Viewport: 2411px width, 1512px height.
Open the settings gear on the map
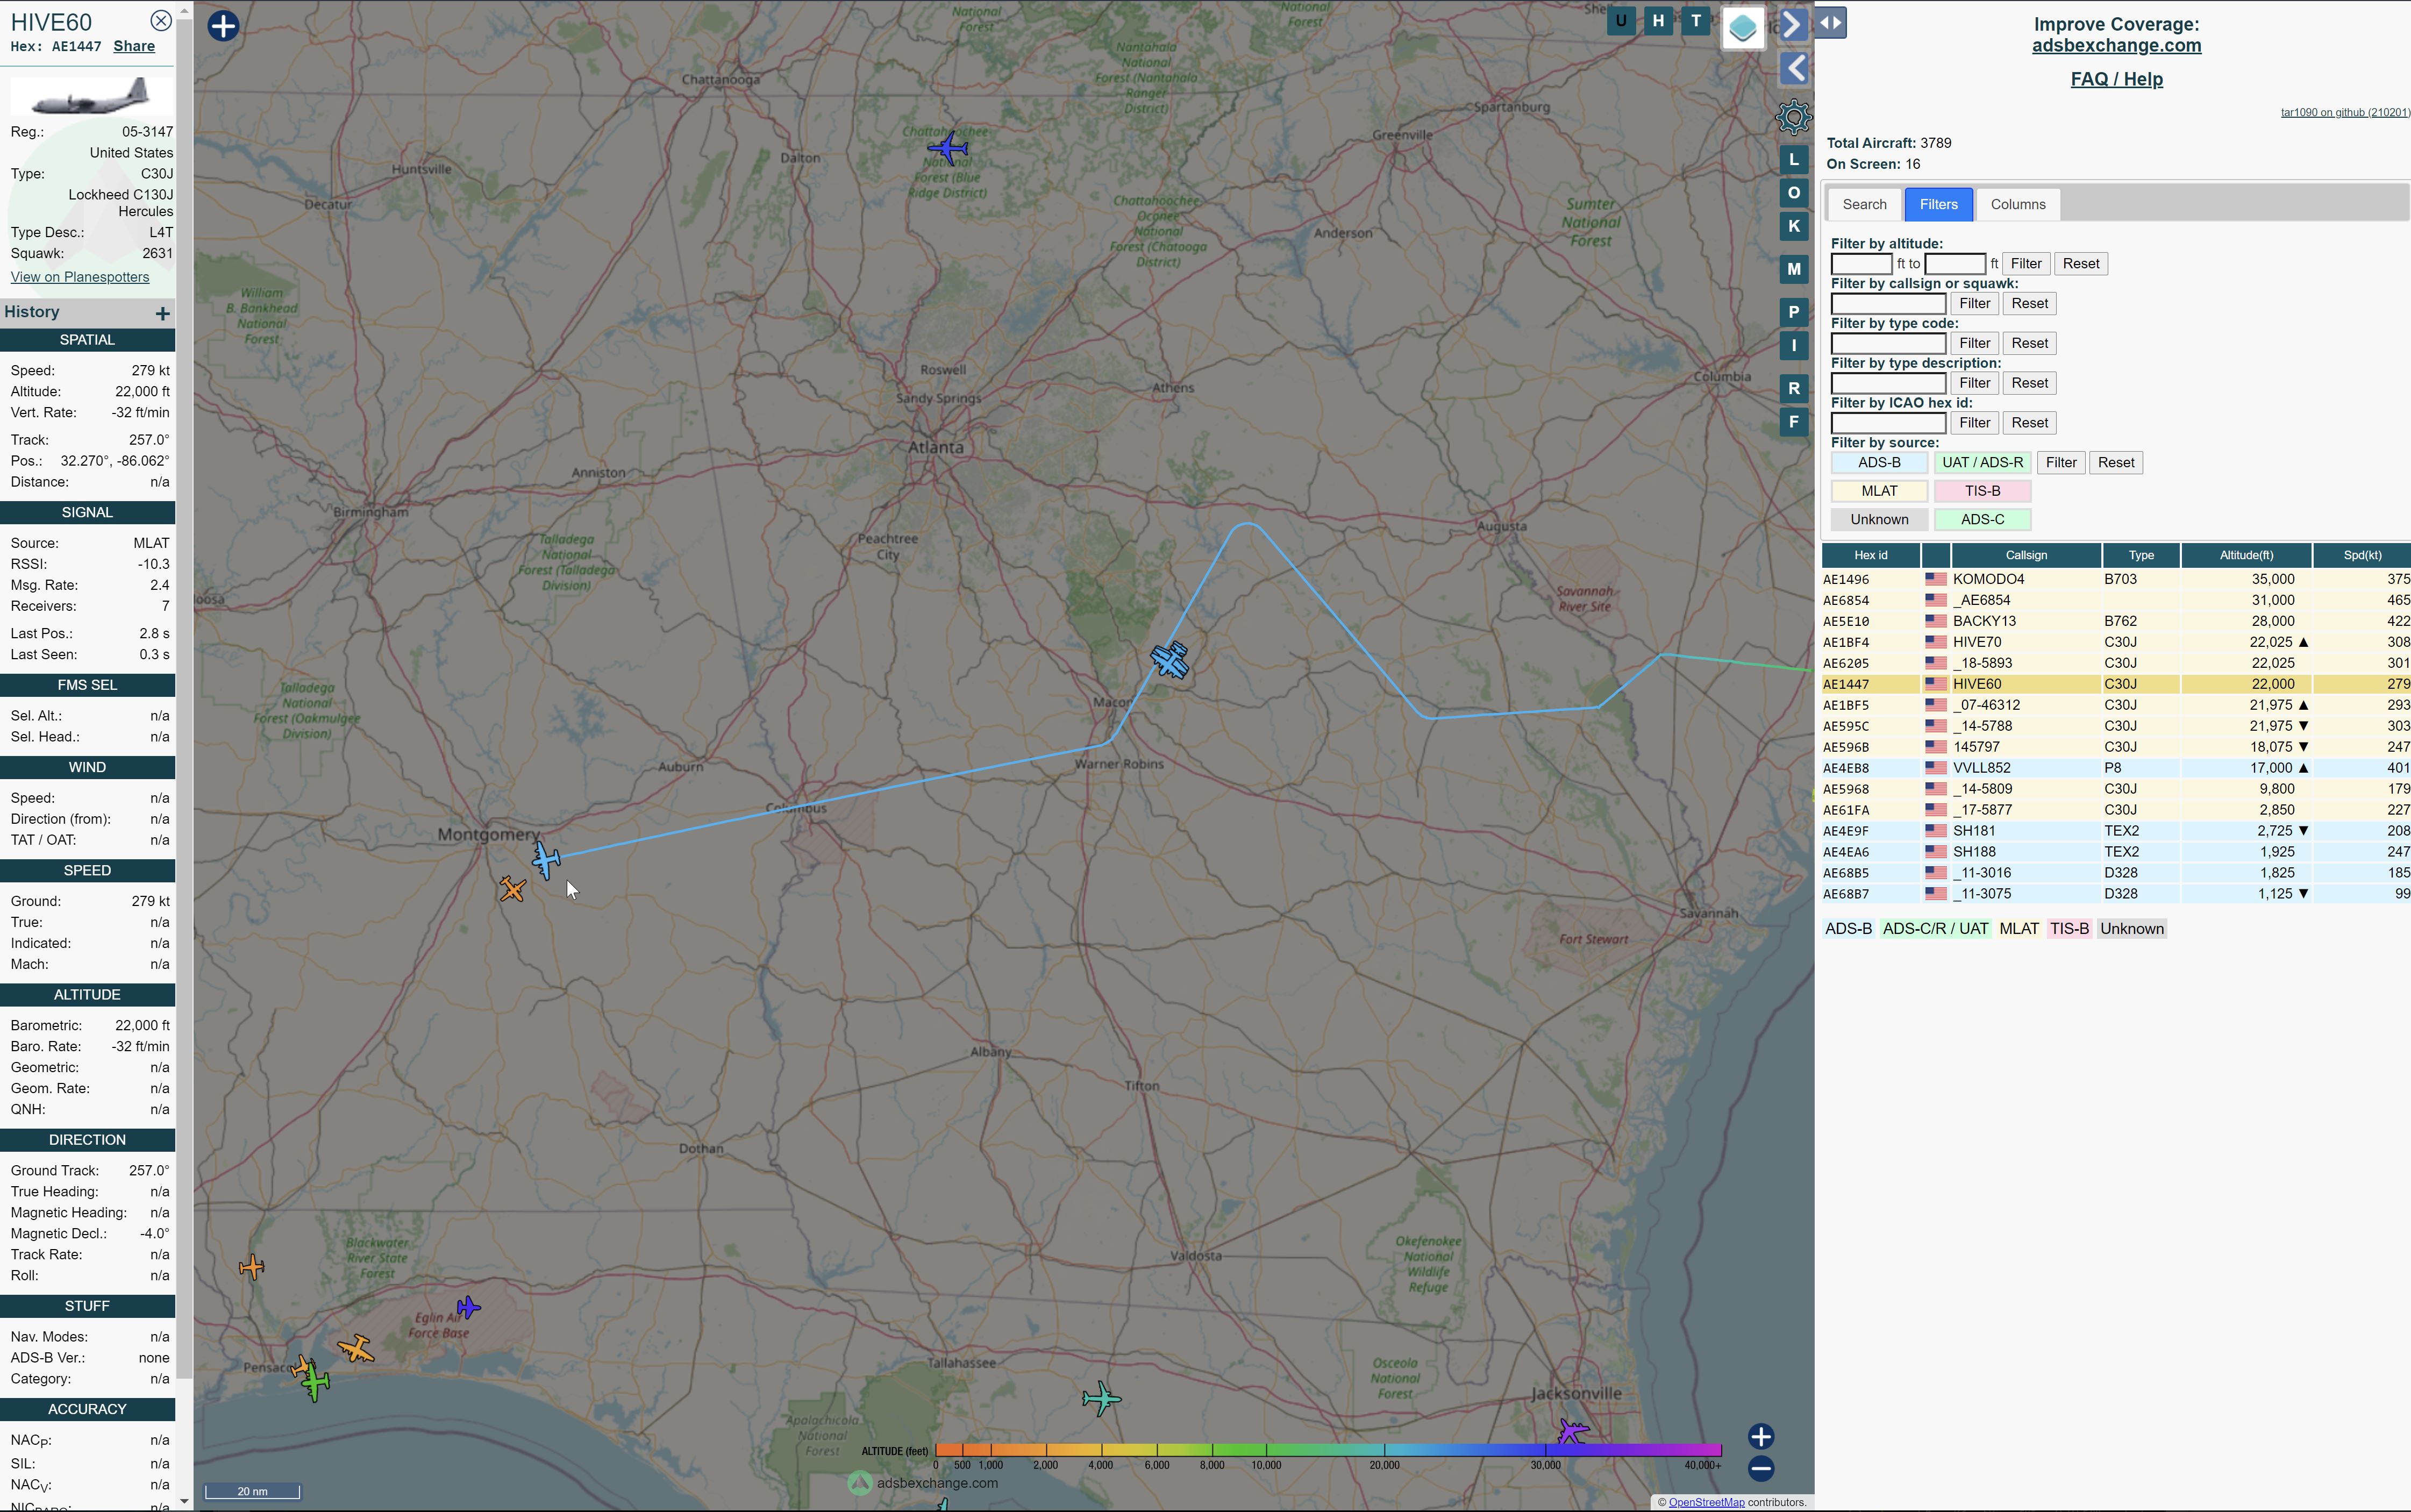point(1793,117)
